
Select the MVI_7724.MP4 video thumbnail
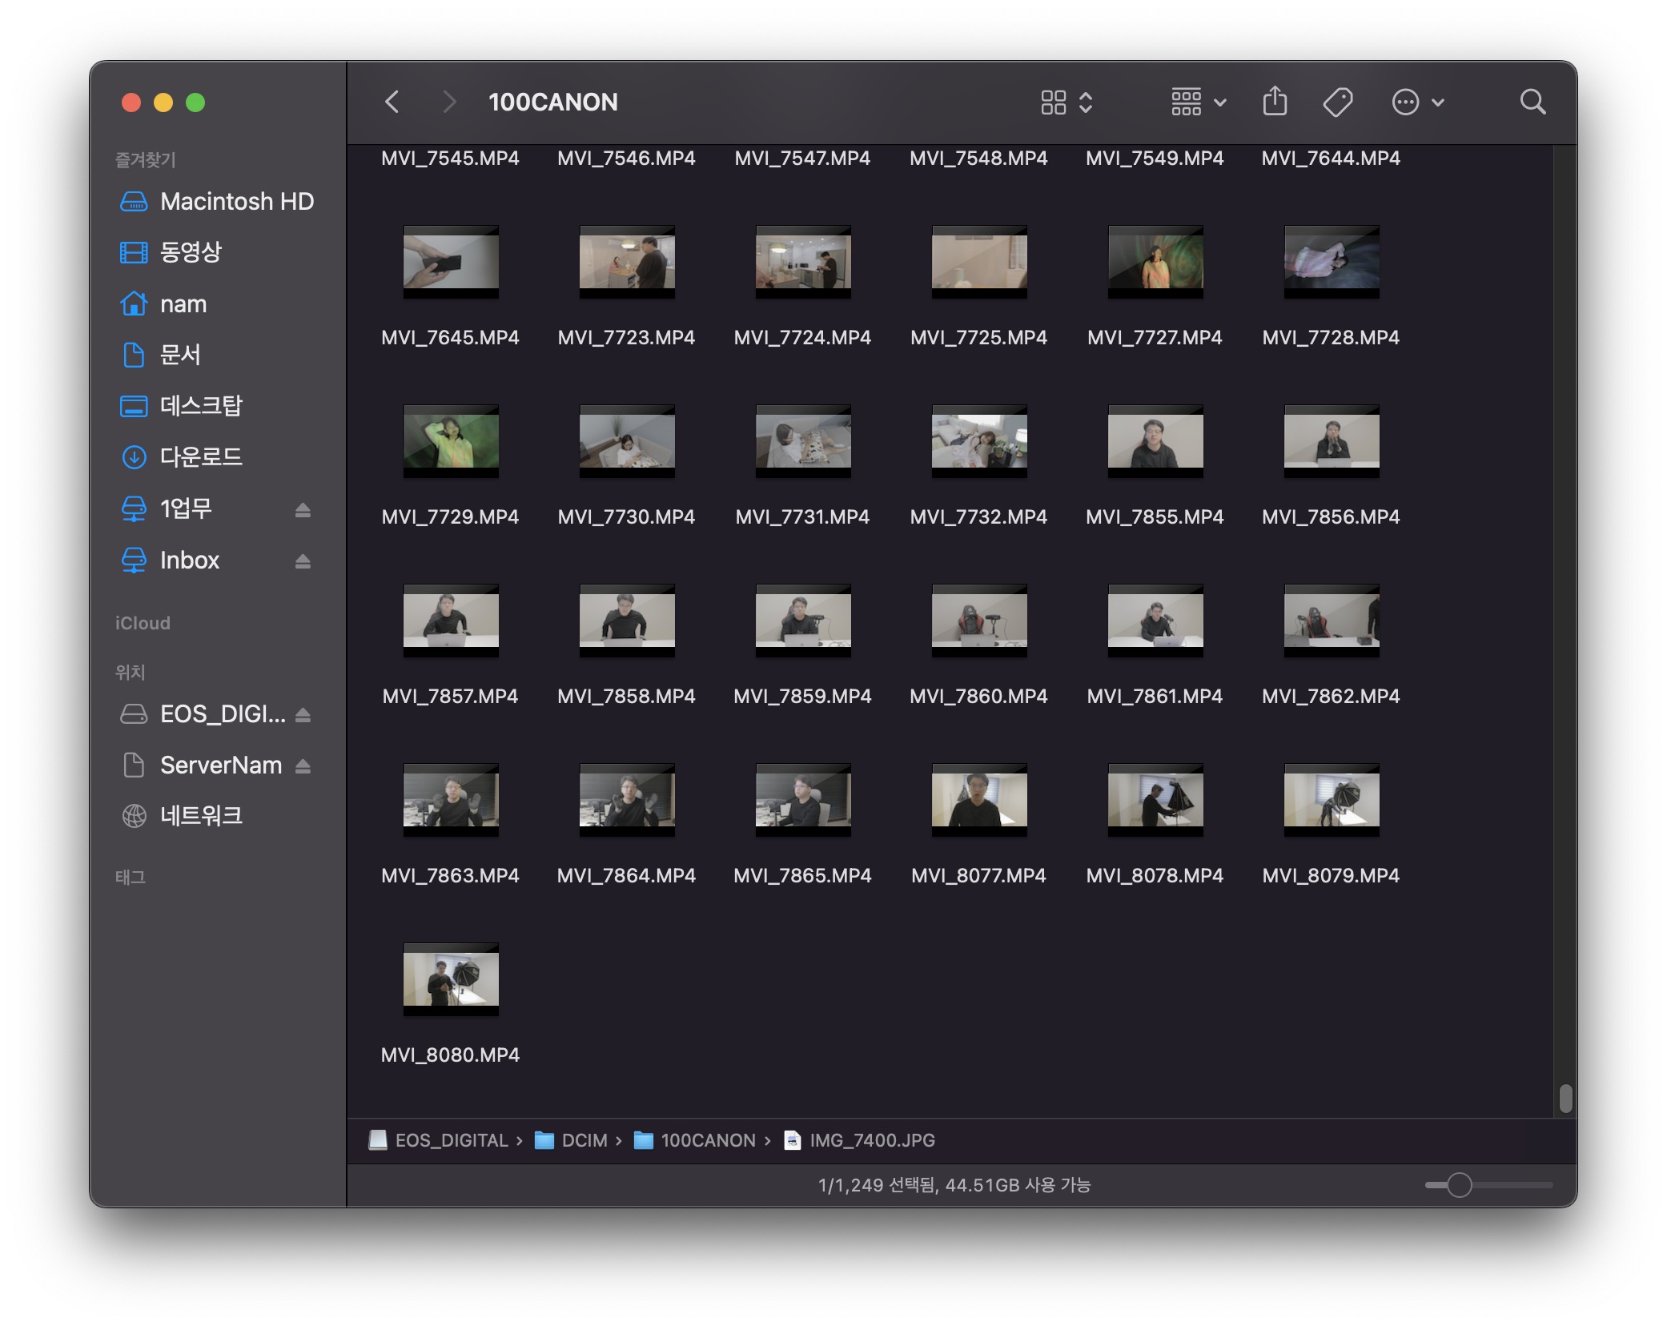(803, 261)
